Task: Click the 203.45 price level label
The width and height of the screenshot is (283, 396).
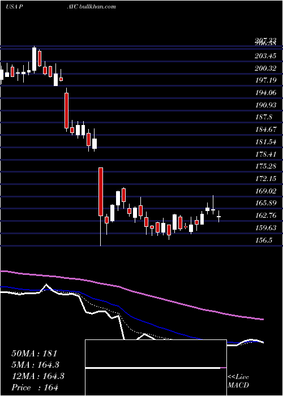Action: (x=265, y=56)
